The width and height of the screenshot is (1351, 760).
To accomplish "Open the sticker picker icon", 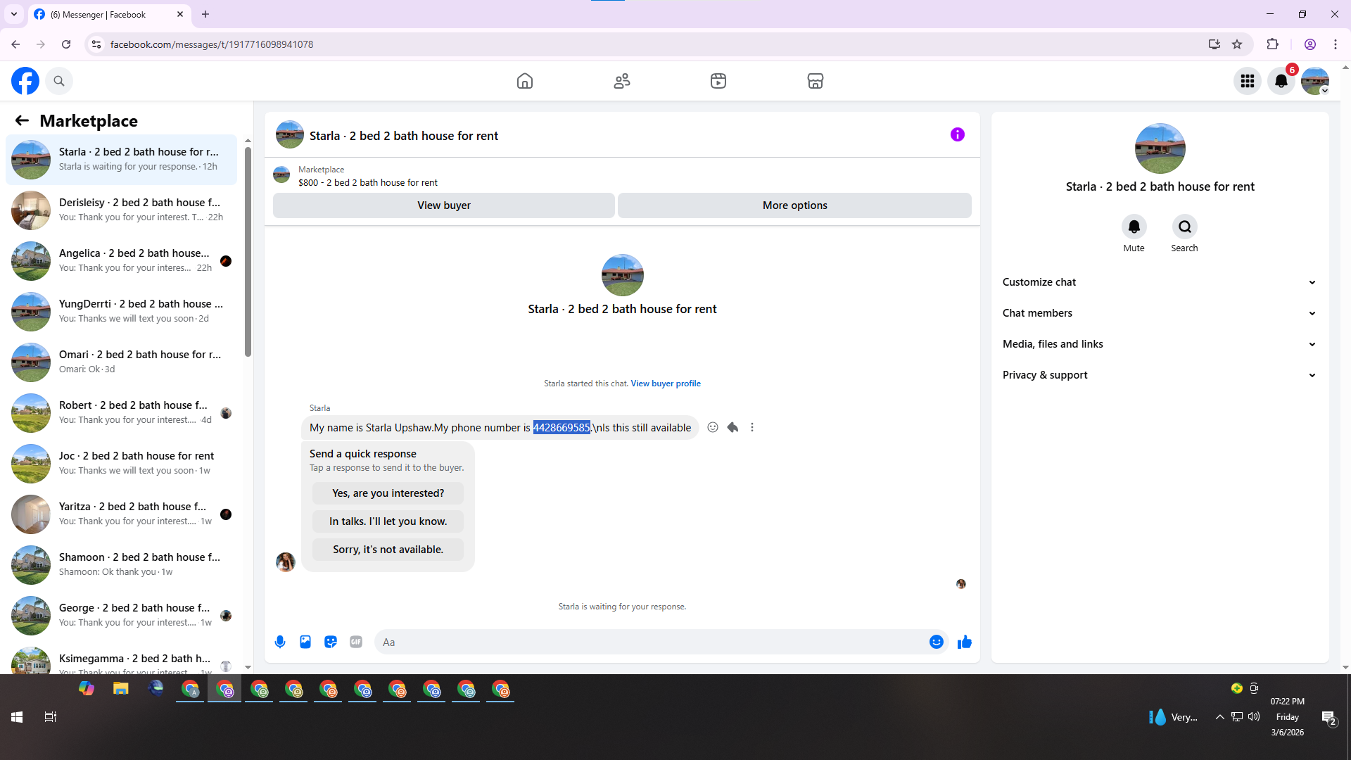I will point(331,642).
